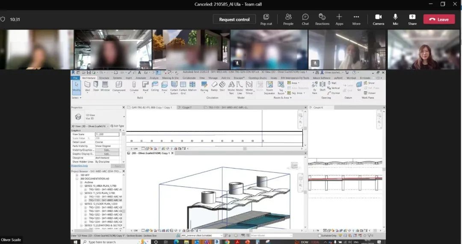462x244 pixels.
Task: Switch to the Massing & Site ribbon tab
Action: coord(170,78)
